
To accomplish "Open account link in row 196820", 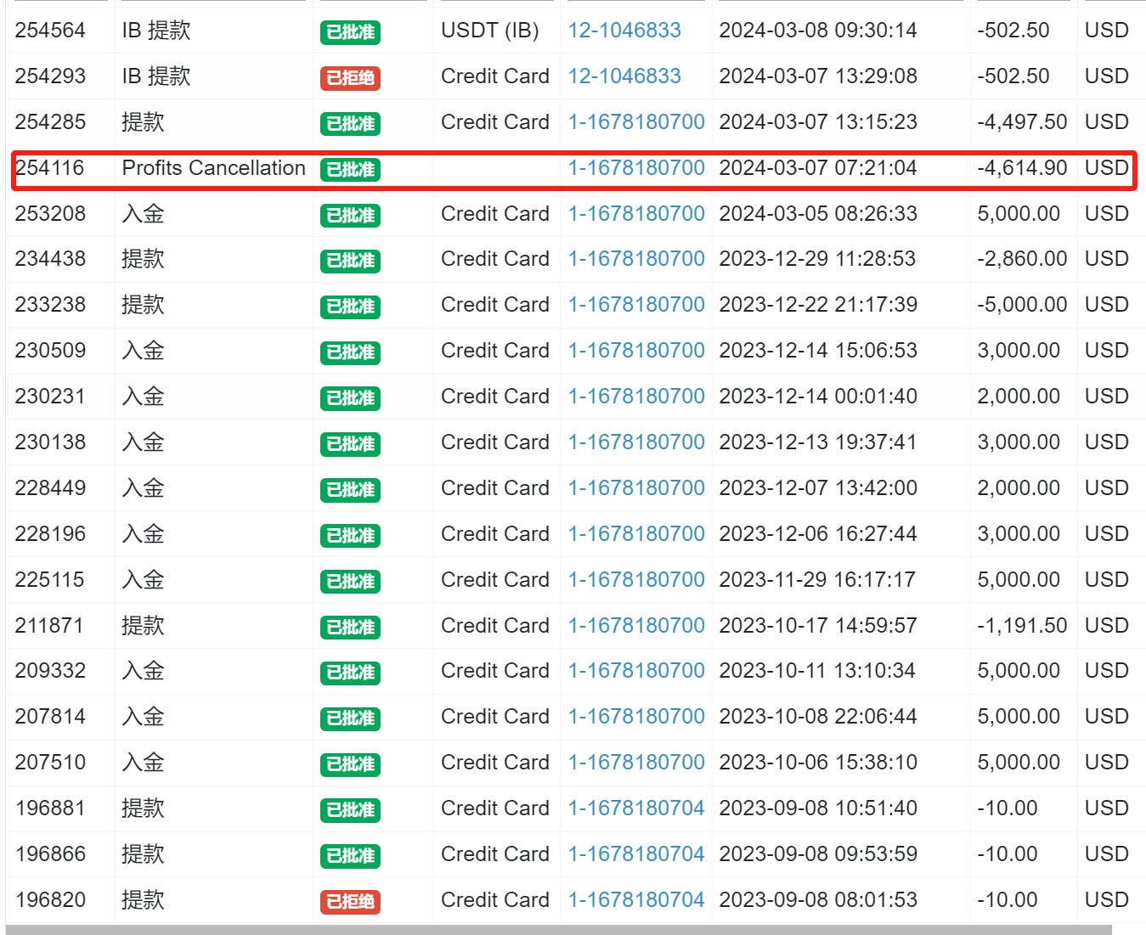I will (x=636, y=900).
